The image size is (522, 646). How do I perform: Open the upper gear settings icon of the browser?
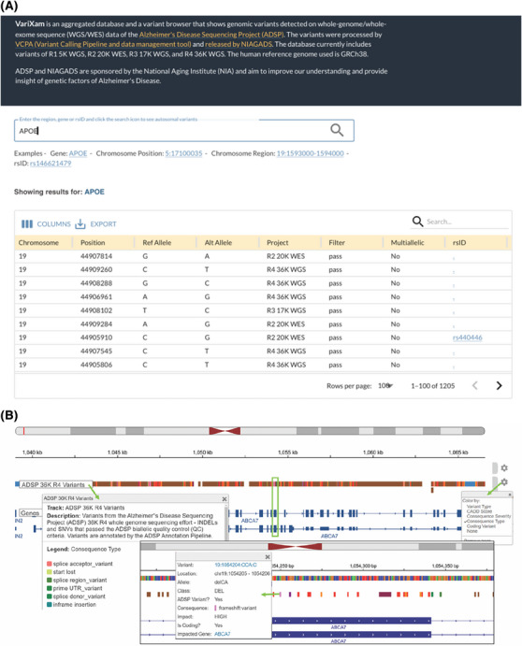point(504,468)
